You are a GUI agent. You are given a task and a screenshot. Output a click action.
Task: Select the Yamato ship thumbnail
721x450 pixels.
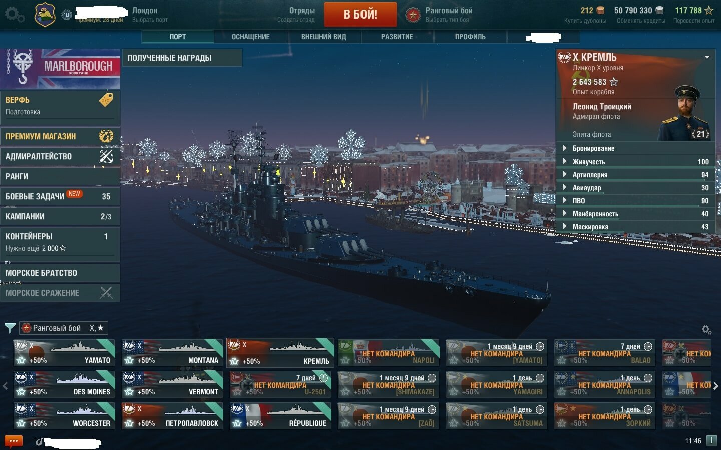[x=64, y=353]
